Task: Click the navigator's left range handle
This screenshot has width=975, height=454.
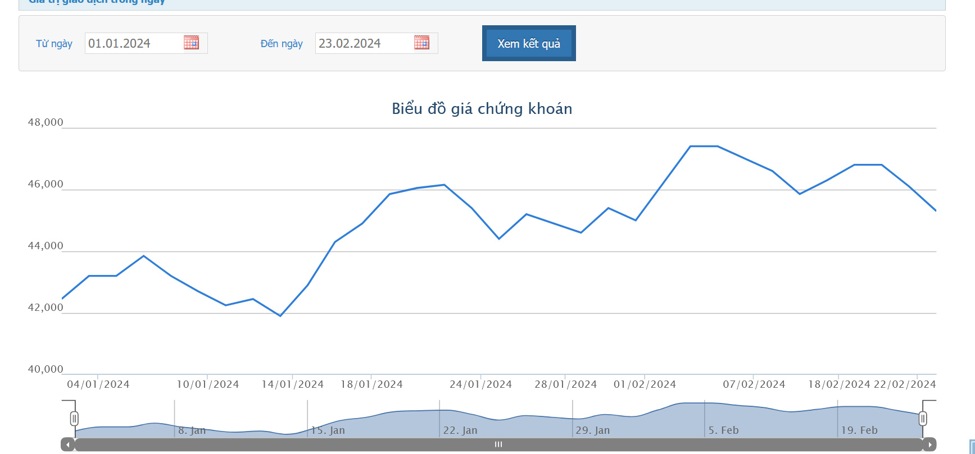Action: click(x=74, y=419)
